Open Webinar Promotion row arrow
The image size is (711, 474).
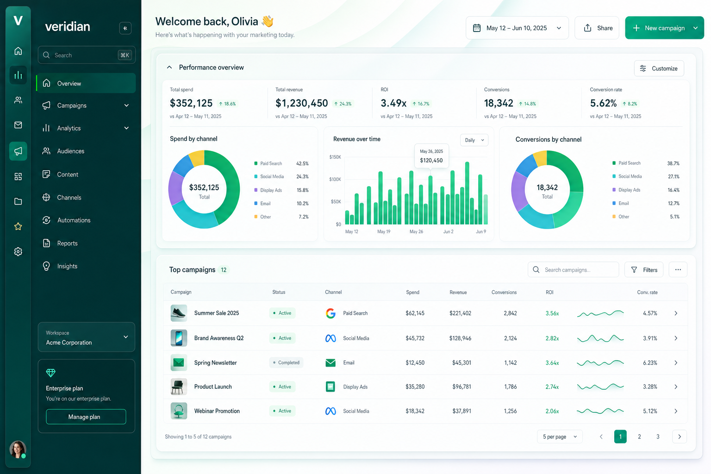point(676,411)
